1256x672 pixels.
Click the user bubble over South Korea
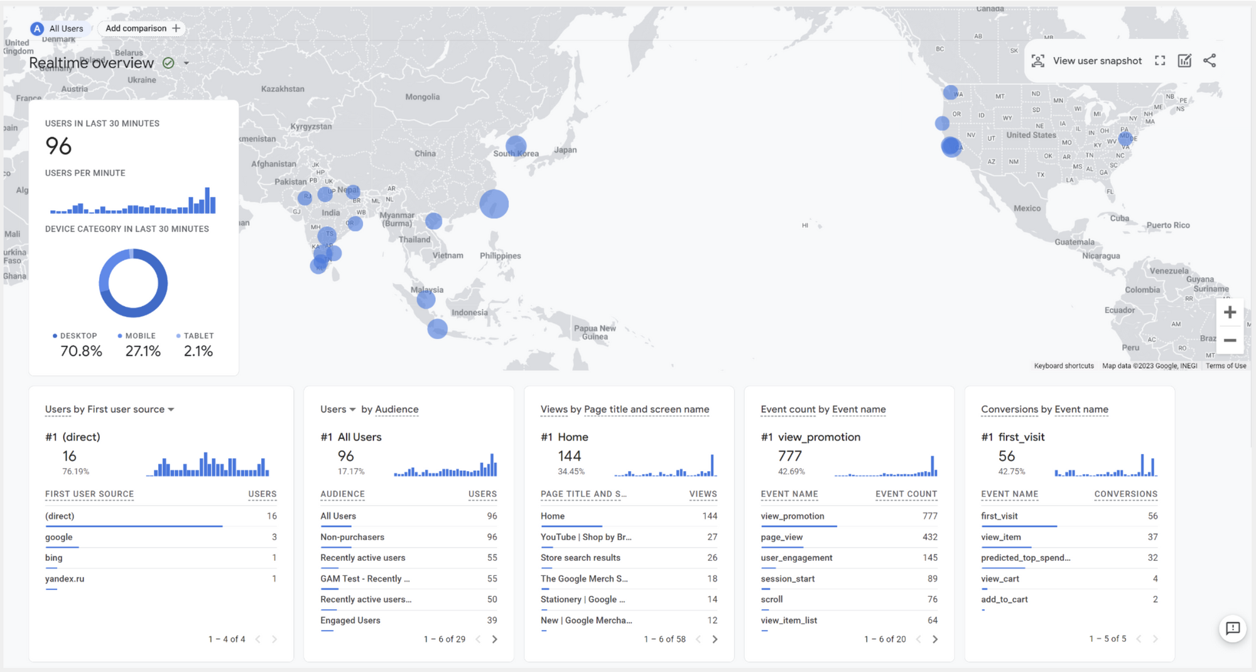tap(516, 146)
